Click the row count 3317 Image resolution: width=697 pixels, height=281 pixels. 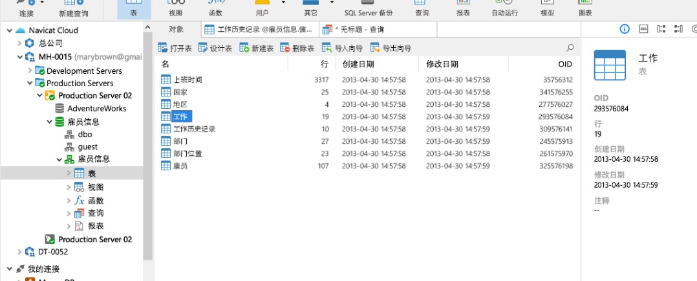[321, 80]
